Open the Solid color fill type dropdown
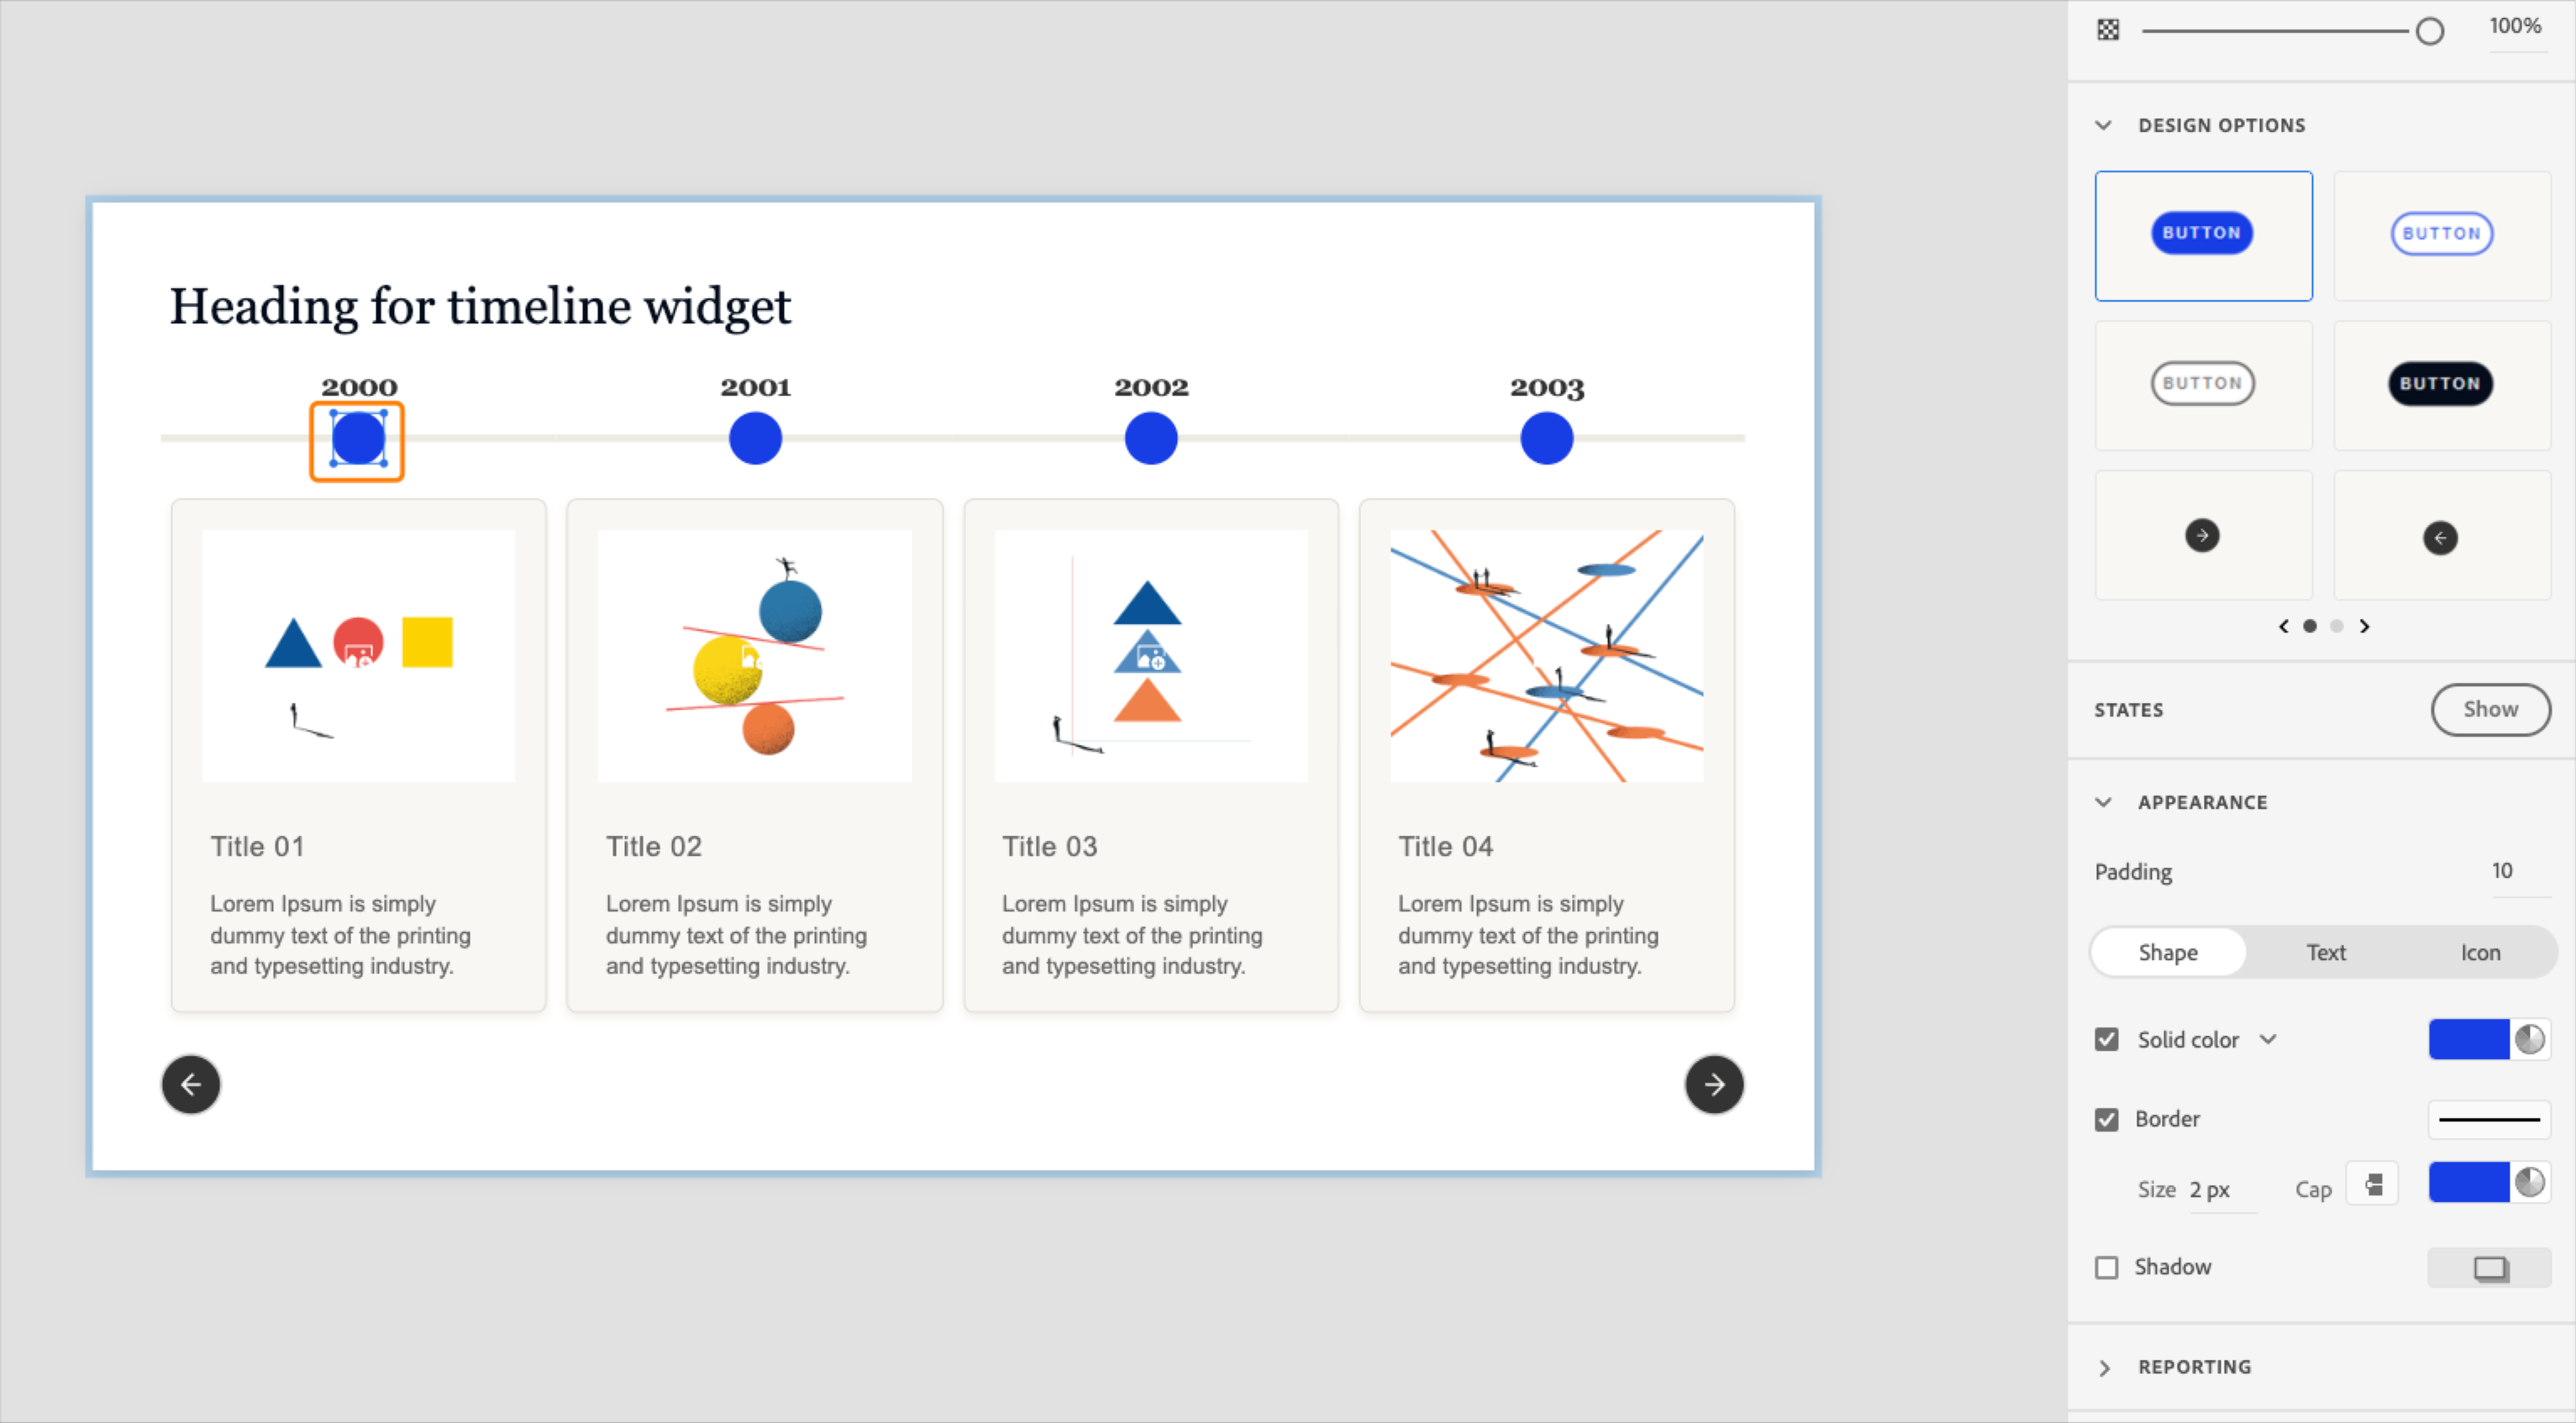 (2268, 1039)
